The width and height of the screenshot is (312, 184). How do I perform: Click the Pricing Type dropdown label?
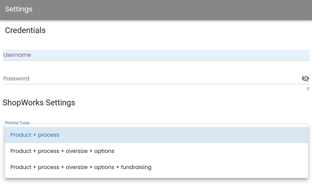pos(17,123)
